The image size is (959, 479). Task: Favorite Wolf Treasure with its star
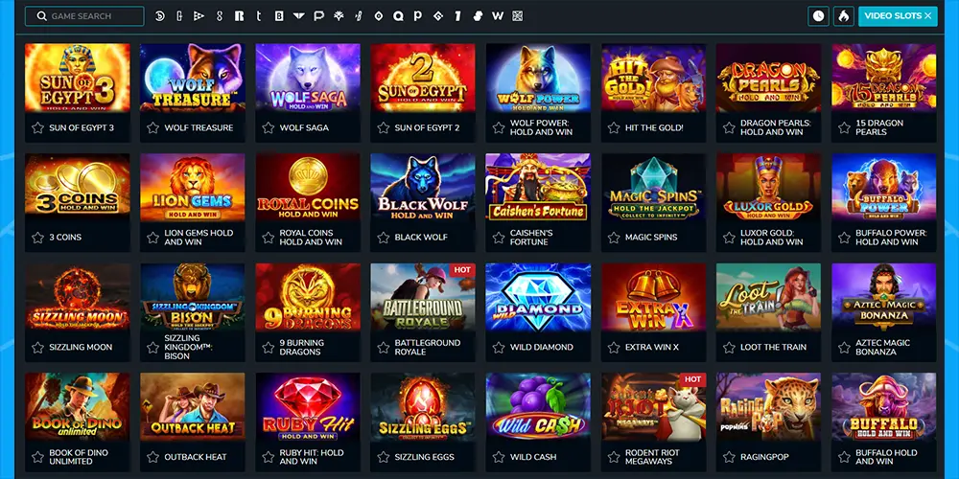[x=152, y=127]
